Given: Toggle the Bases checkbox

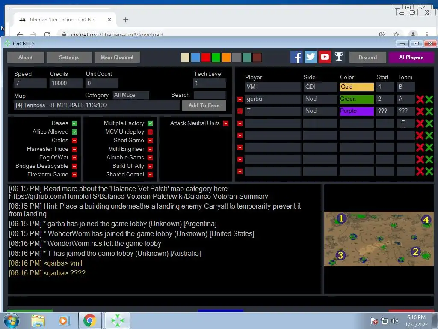Looking at the screenshot, I should tap(74, 123).
